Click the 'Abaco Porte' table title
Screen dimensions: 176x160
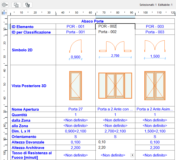92,21
